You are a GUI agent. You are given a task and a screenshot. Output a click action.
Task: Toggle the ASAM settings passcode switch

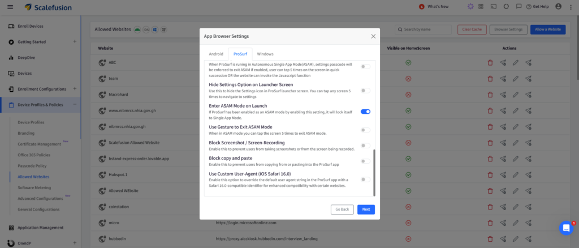coord(365,66)
